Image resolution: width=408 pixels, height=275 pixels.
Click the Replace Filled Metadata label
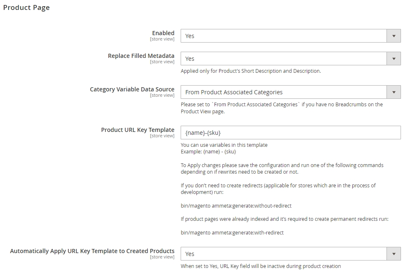(x=141, y=56)
